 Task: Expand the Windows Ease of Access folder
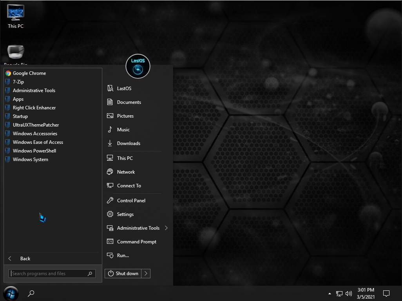(x=53, y=142)
